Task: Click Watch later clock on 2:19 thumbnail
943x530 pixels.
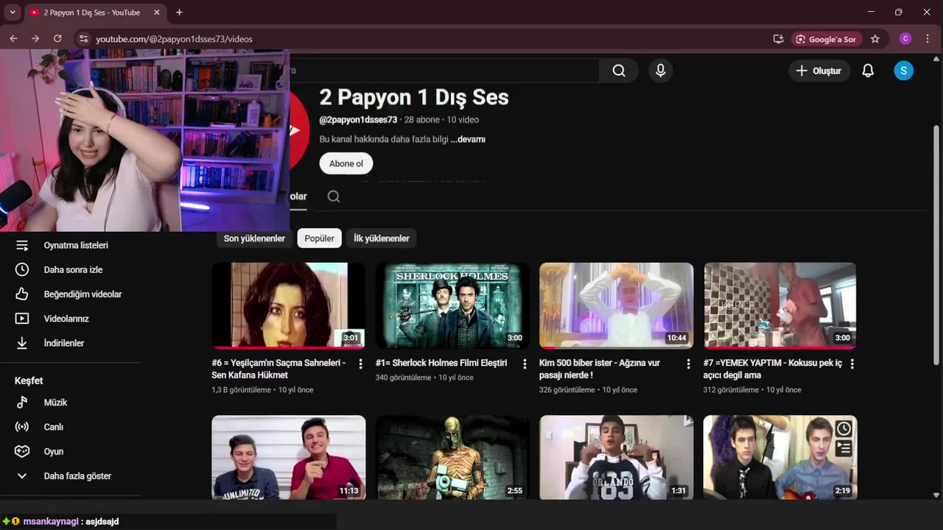Action: coord(844,428)
